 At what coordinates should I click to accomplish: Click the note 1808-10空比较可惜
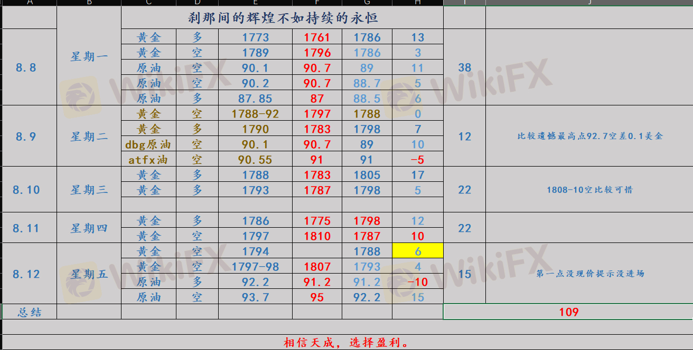[589, 190]
